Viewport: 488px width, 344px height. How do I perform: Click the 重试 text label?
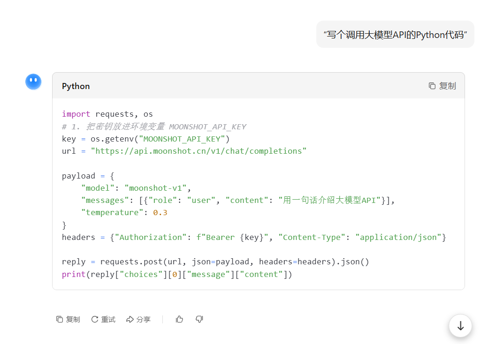108,320
